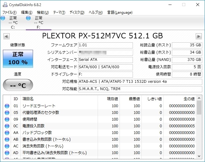Image resolution: width=205 pixels, height=162 pixels.
Task: Click power on count value 5 回
Action: pyautogui.click(x=187, y=67)
